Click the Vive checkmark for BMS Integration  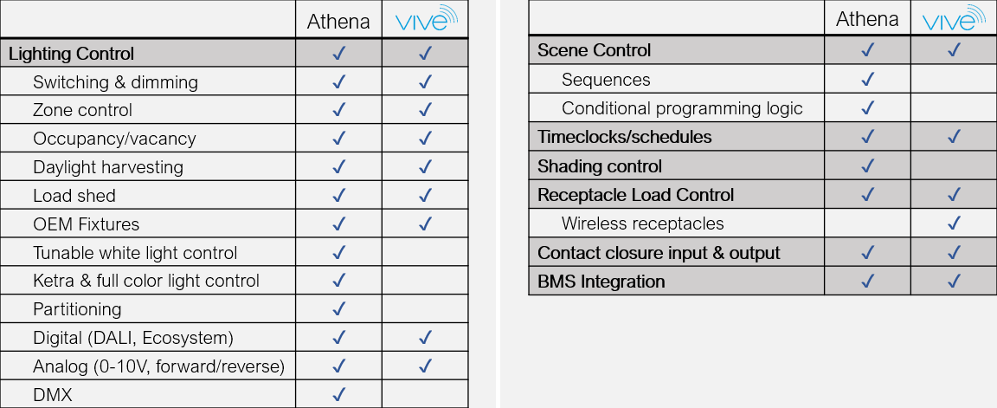point(954,282)
